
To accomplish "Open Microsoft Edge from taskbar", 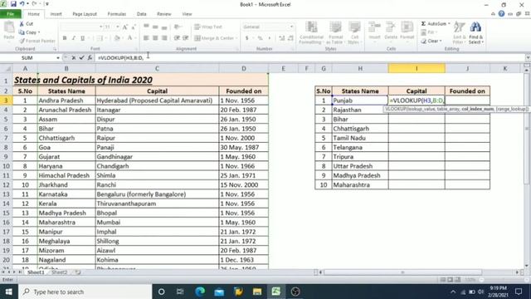I will click(200, 292).
